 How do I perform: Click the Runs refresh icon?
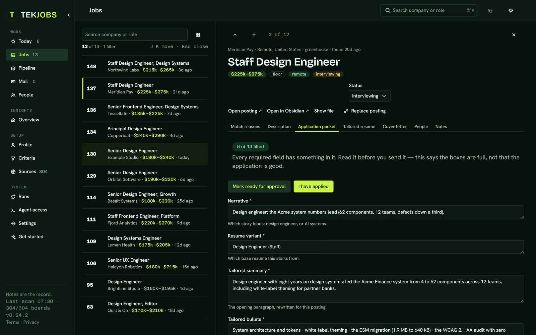(13, 197)
